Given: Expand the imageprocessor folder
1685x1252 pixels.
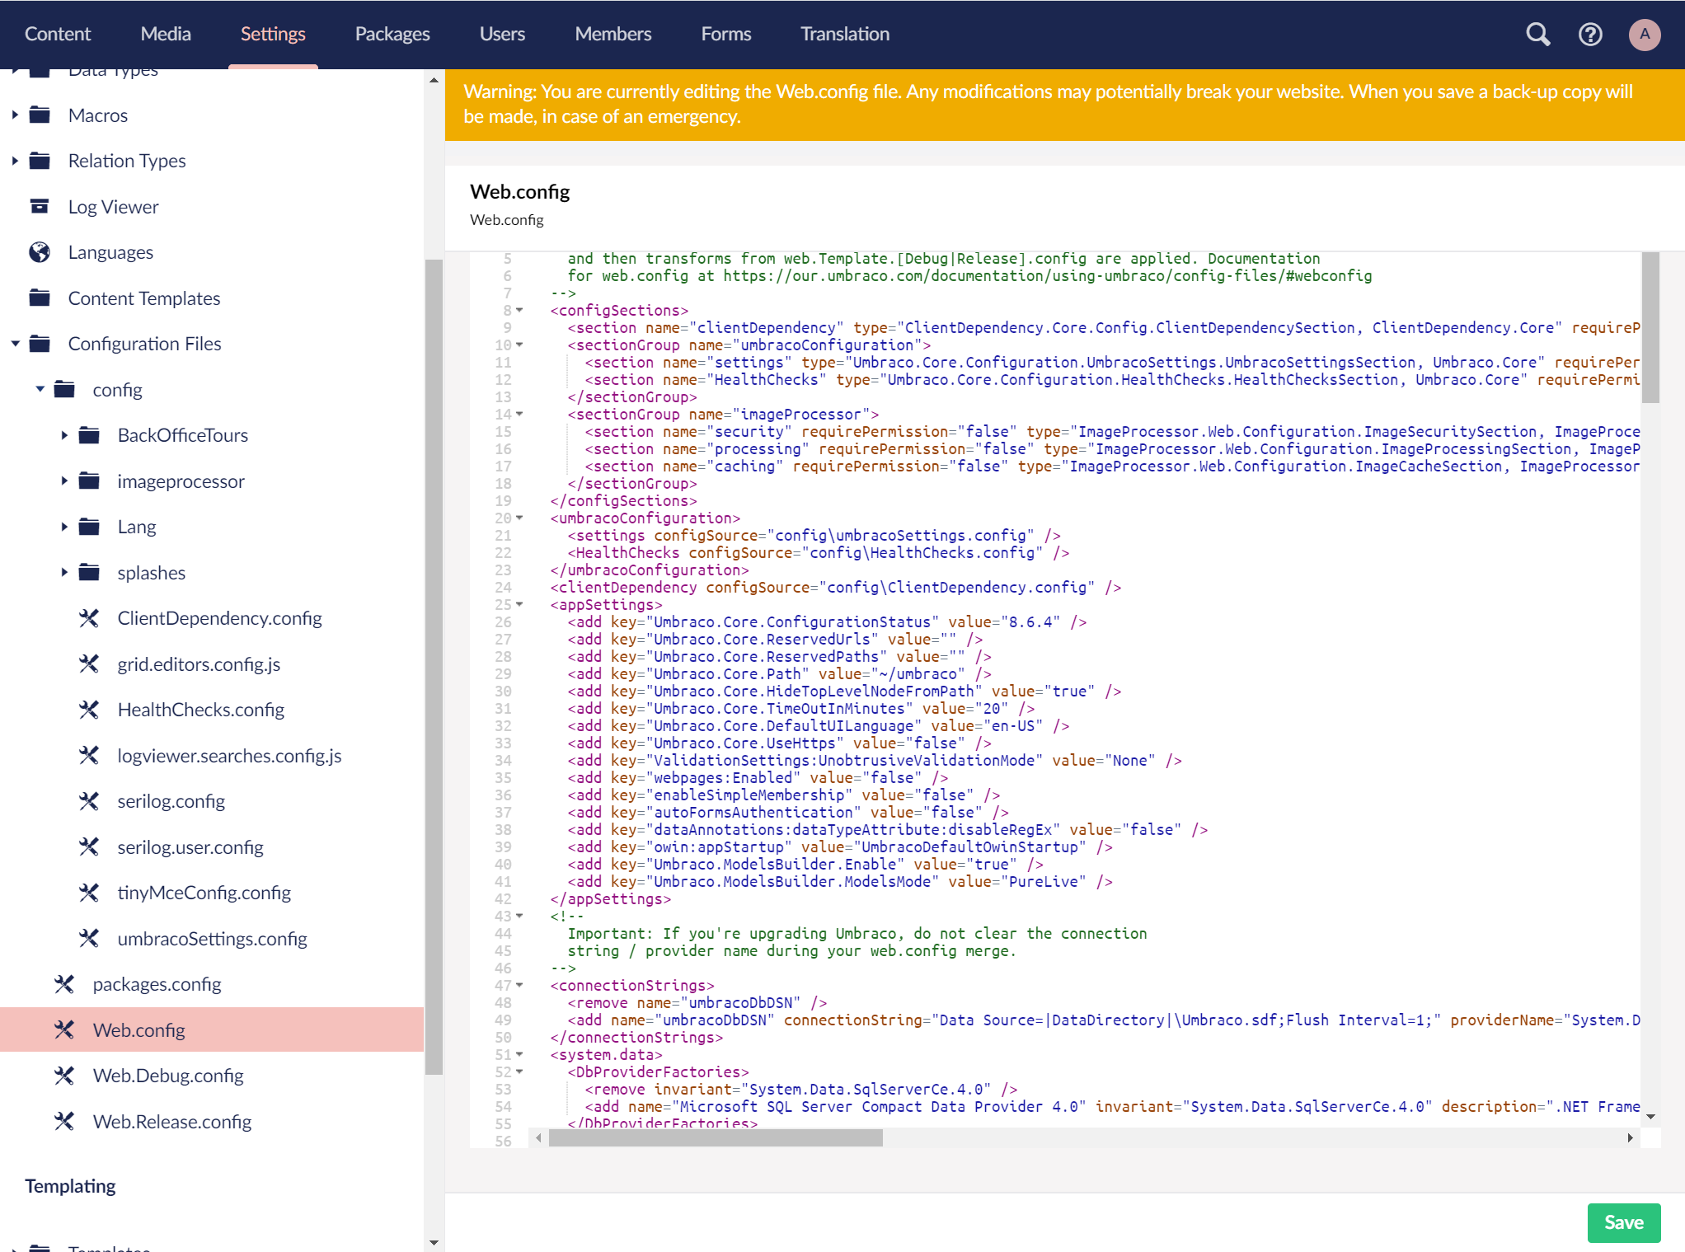Looking at the screenshot, I should point(64,481).
